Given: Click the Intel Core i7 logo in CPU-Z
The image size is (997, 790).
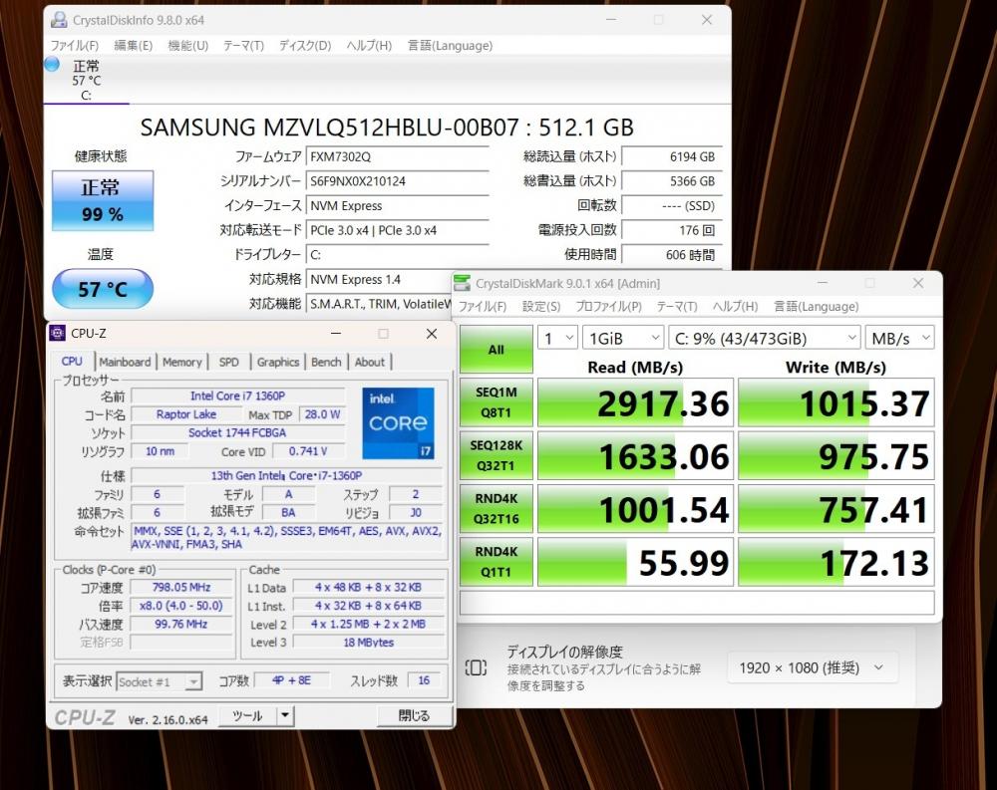Looking at the screenshot, I should pyautogui.click(x=398, y=422).
